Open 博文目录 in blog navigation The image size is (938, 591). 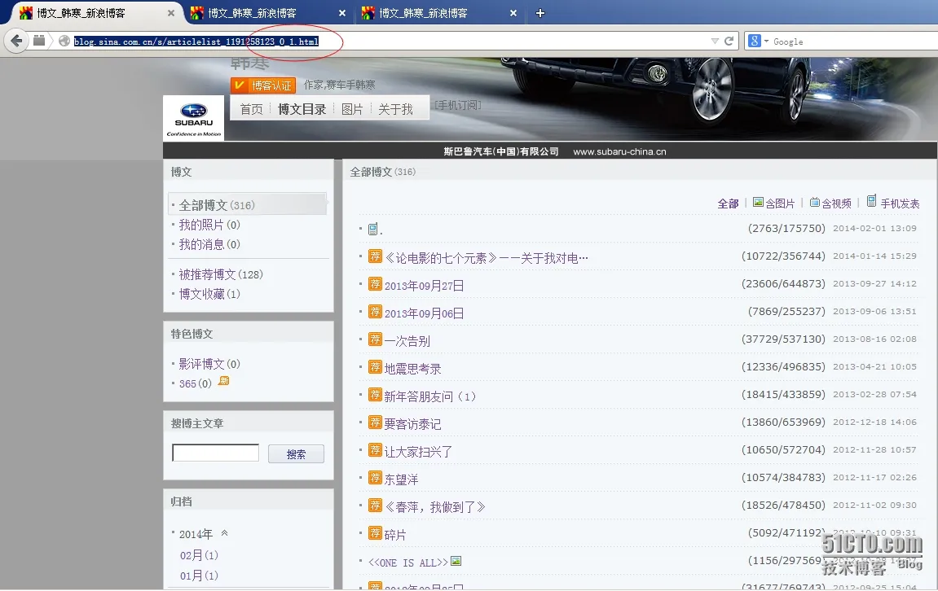click(302, 109)
